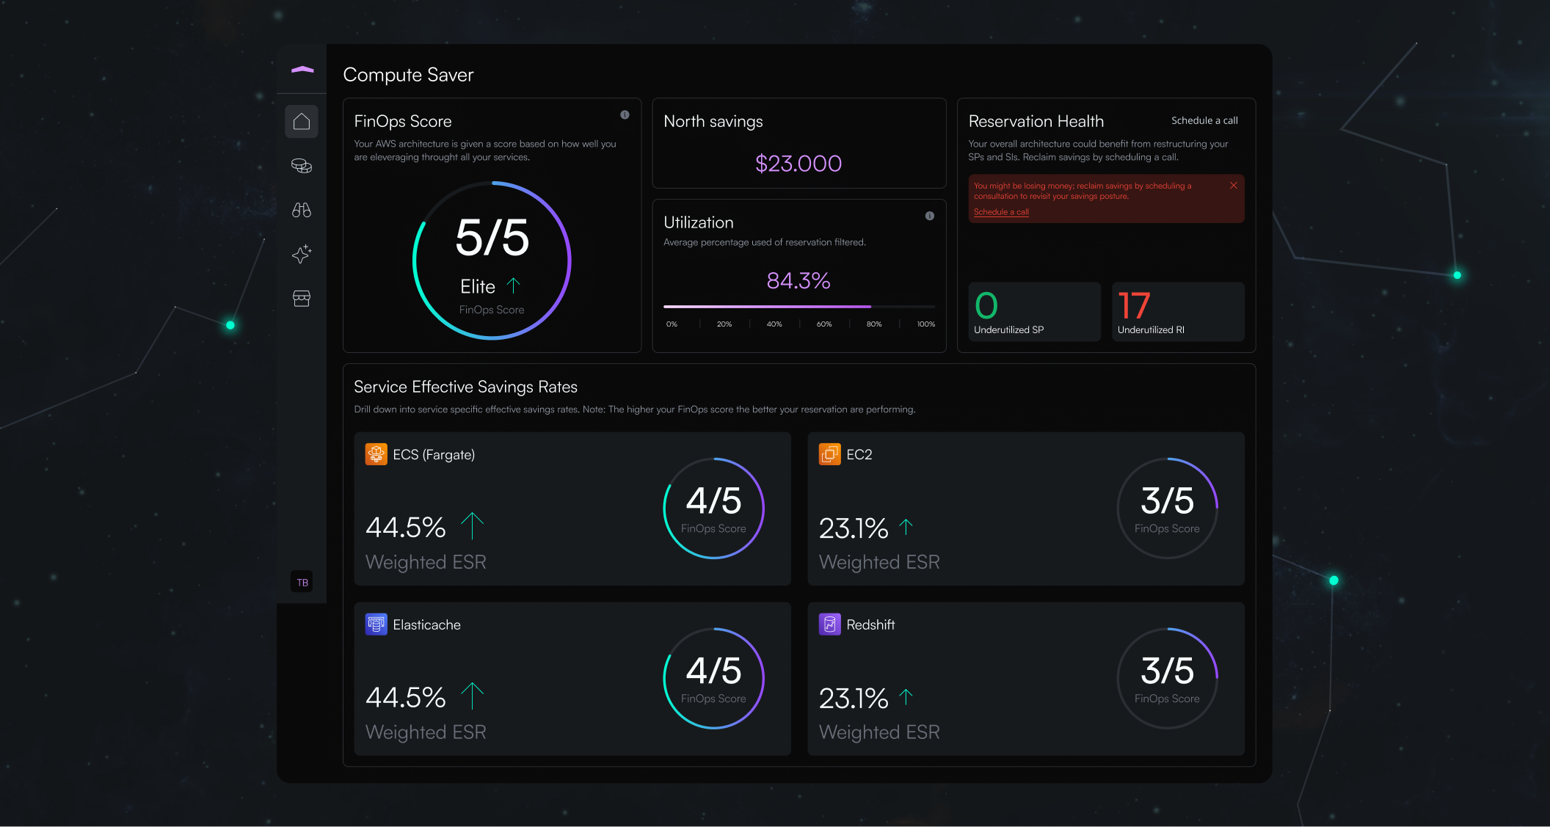Viewport: 1550px width, 827px height.
Task: Click the 5/5 Elite FinOps score gauge
Action: click(x=492, y=261)
